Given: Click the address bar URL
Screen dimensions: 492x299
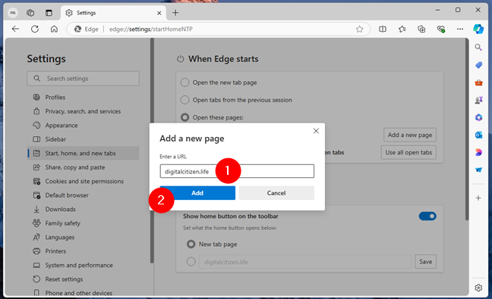Looking at the screenshot, I should tap(151, 29).
